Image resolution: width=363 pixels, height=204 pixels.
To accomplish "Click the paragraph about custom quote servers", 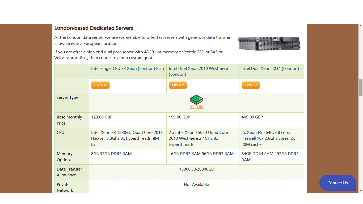I will [x=138, y=55].
